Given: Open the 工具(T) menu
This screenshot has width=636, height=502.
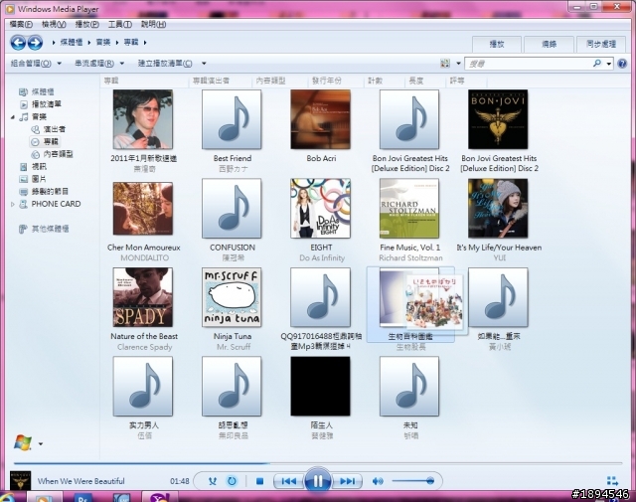Looking at the screenshot, I should pyautogui.click(x=120, y=24).
